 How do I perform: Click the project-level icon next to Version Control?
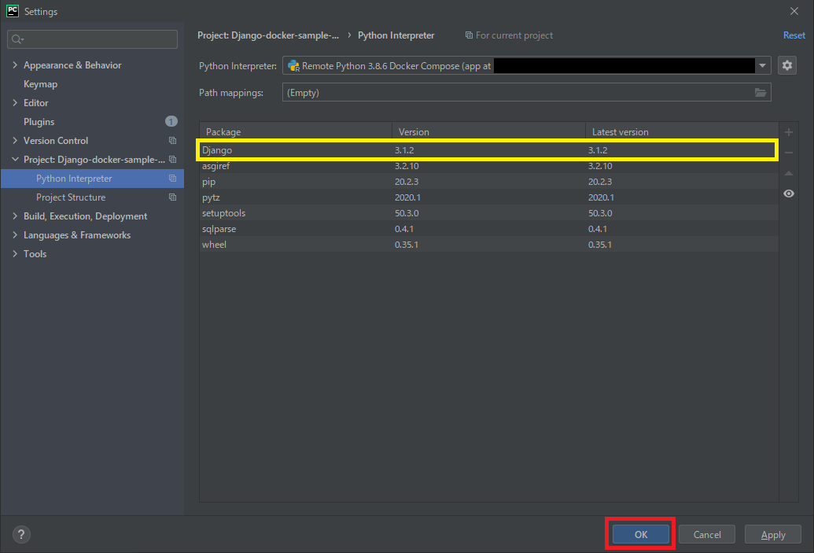point(172,141)
